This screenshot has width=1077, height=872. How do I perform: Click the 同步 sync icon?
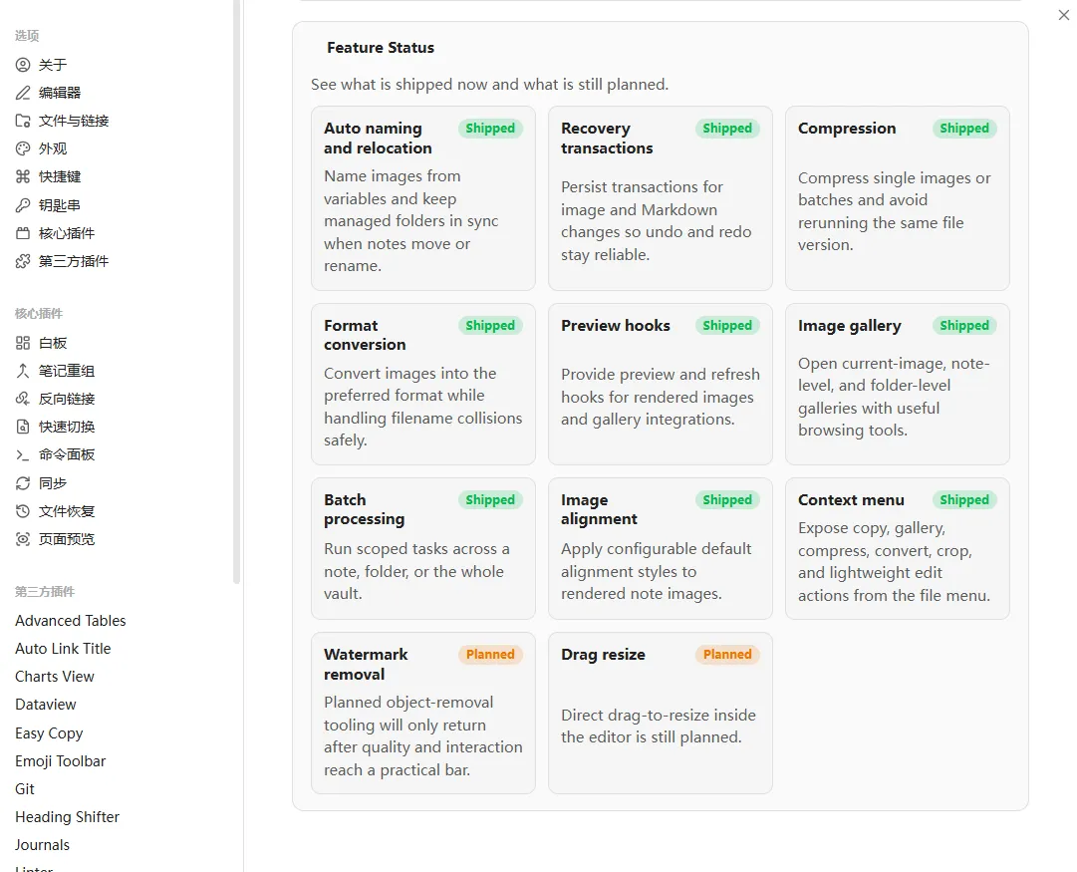point(23,483)
